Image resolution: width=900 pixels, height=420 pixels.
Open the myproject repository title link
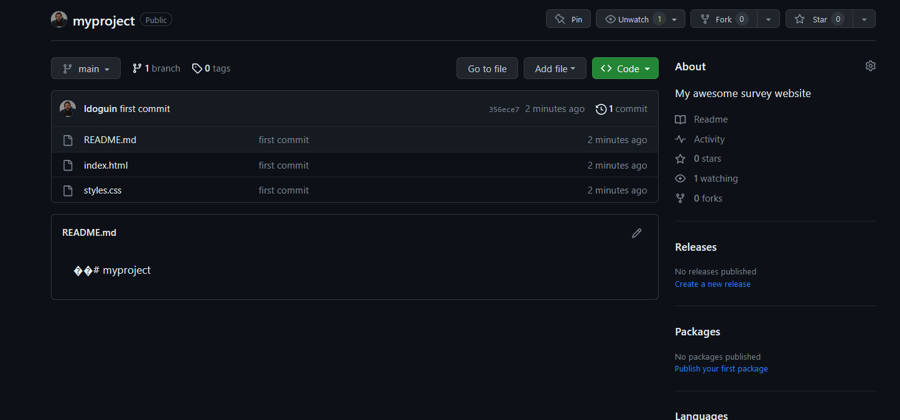(x=104, y=21)
